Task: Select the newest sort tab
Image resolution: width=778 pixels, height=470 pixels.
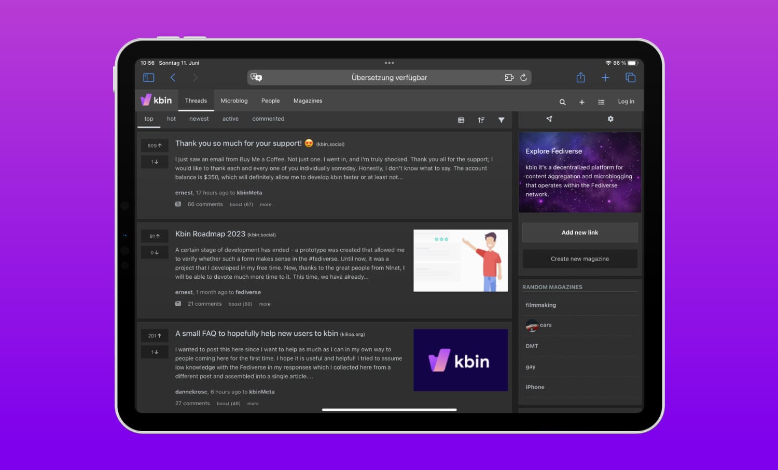Action: click(199, 119)
